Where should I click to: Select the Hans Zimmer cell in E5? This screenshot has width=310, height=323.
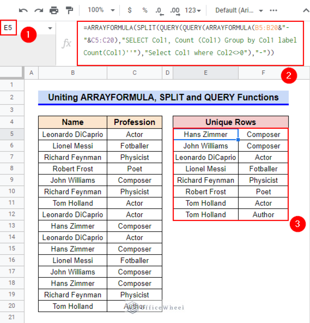pos(205,134)
